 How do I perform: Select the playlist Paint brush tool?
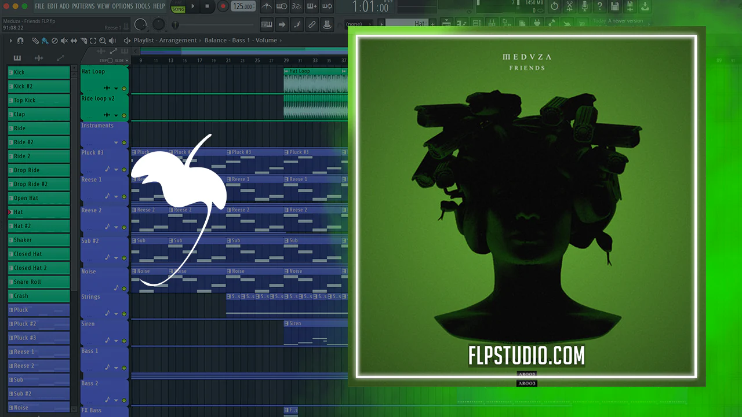click(x=45, y=41)
